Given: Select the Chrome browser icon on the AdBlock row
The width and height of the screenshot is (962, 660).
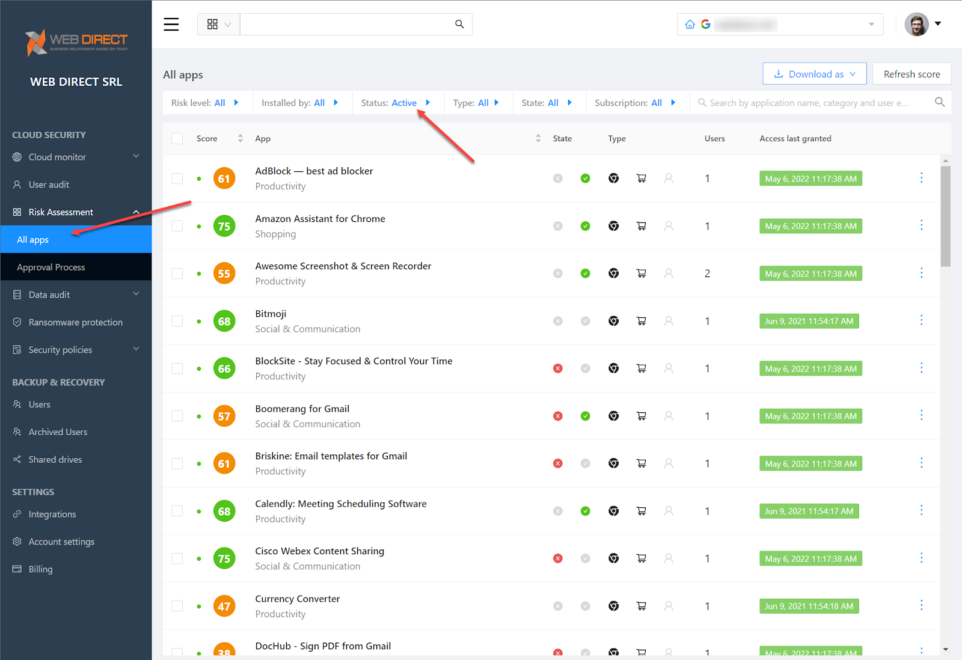Looking at the screenshot, I should click(x=613, y=178).
